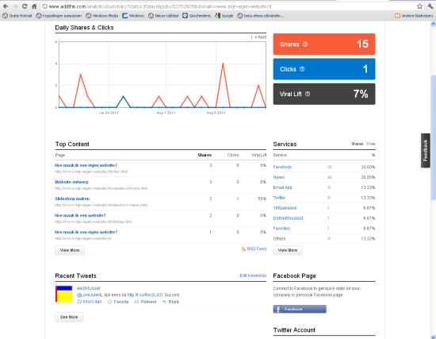Click the Viral Lift help question icon
Image resolution: width=436 pixels, height=339 pixels.
click(x=308, y=94)
